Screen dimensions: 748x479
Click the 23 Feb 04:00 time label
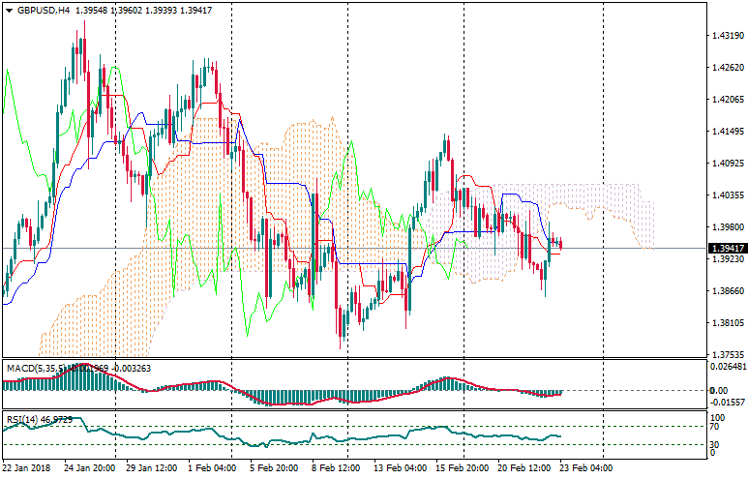click(x=584, y=468)
